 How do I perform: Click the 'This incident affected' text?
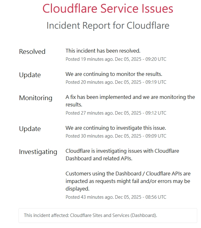tap(46, 215)
